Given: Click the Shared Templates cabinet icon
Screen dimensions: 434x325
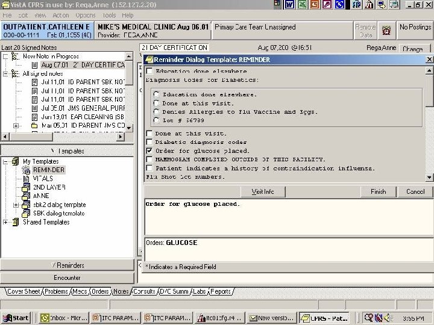Looking at the screenshot, I should [x=16, y=222].
